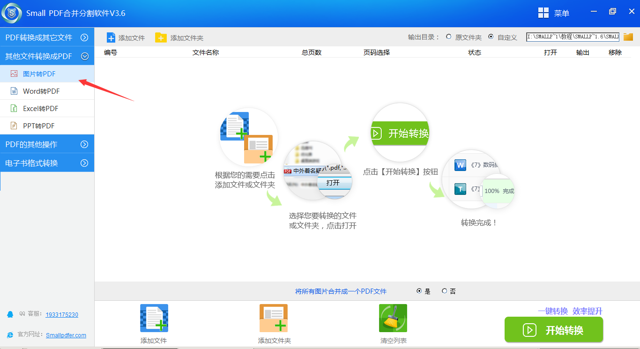Click the 文件名称 column header
The width and height of the screenshot is (640, 349).
coord(206,52)
